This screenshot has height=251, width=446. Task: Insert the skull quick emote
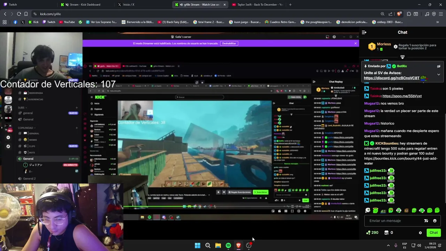(368, 211)
